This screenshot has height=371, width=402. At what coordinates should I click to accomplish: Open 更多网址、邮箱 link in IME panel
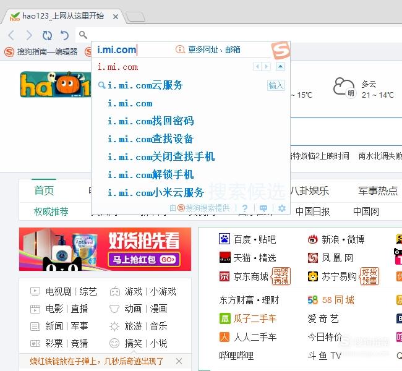[x=214, y=49]
